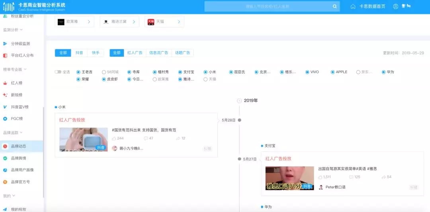The image size is (430, 212).
Task: Select the 58同城 brand radio option
Action: click(x=104, y=72)
